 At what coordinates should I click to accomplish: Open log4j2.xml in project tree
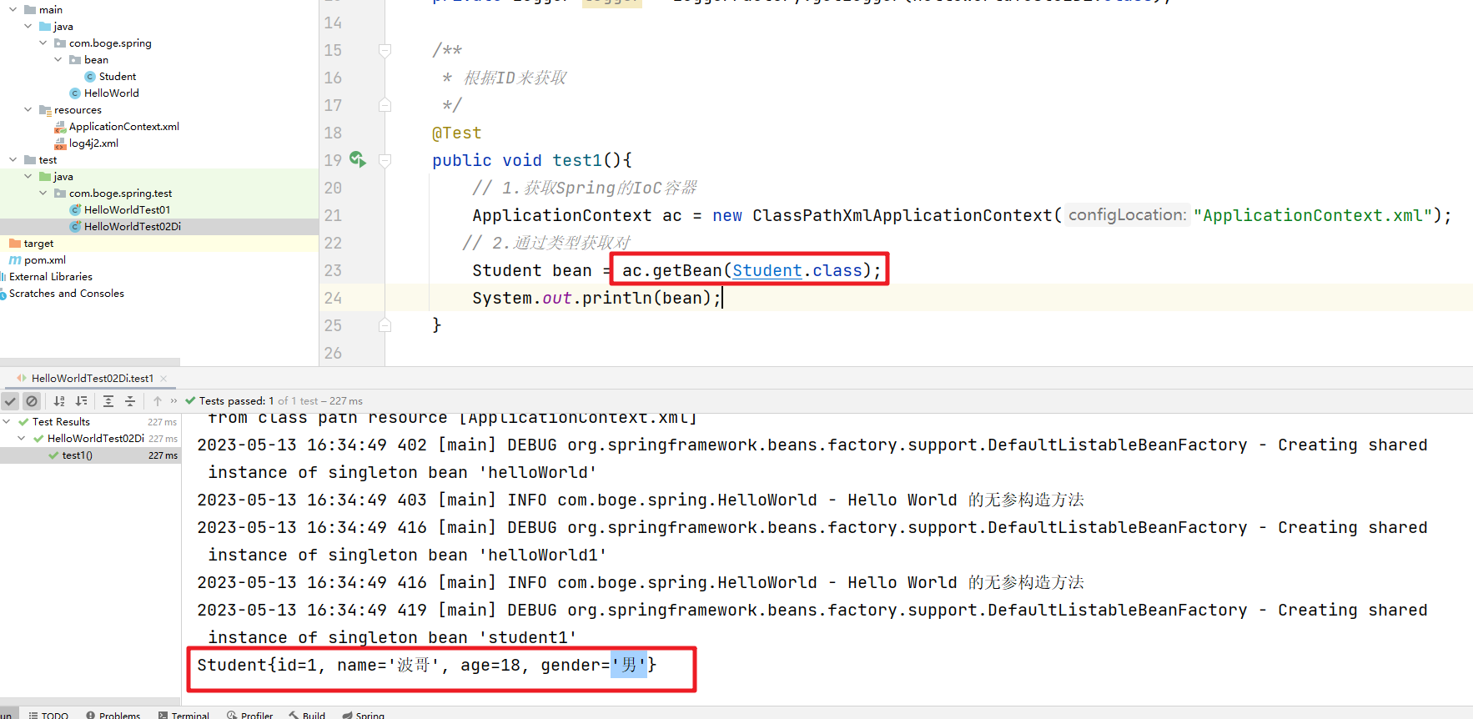click(x=93, y=143)
